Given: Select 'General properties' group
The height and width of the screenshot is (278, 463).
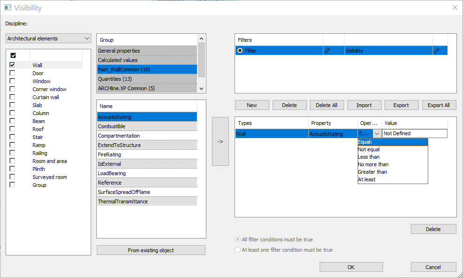Looking at the screenshot, I should (x=147, y=51).
